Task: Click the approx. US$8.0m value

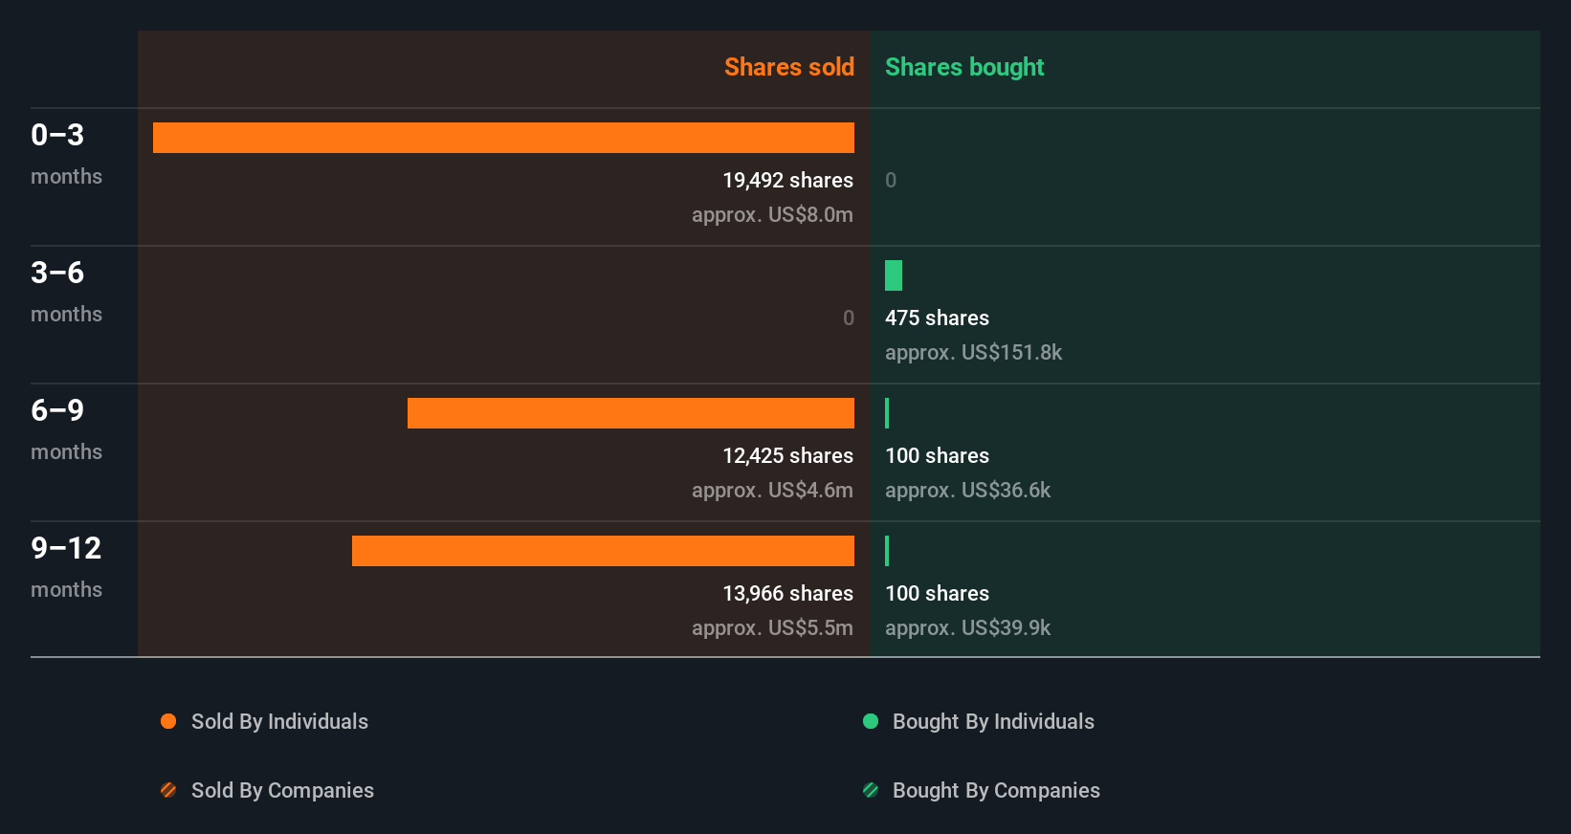Action: [772, 214]
